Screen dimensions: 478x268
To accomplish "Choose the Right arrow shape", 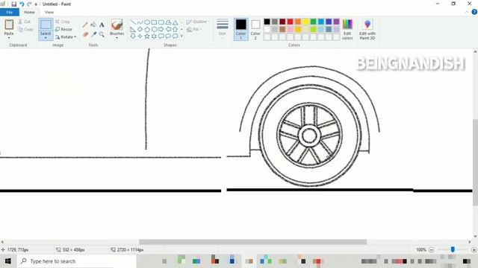I will pos(161,30).
